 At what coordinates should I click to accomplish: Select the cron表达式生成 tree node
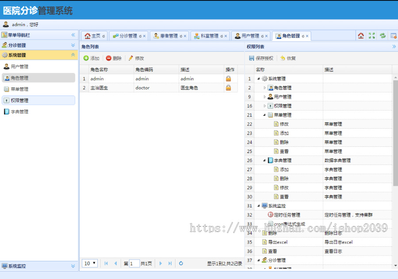point(289,224)
